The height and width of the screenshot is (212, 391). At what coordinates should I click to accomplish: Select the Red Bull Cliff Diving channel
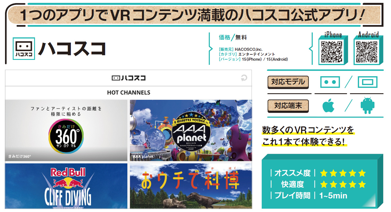pos(66,186)
